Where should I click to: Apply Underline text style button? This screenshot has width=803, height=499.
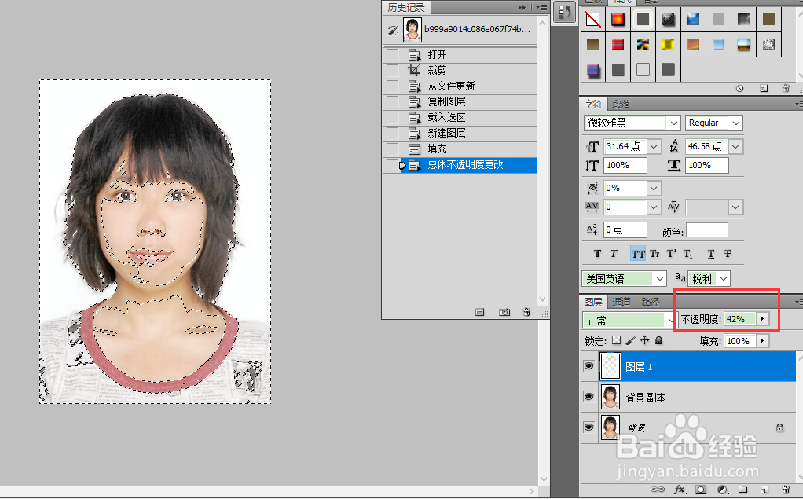711,254
